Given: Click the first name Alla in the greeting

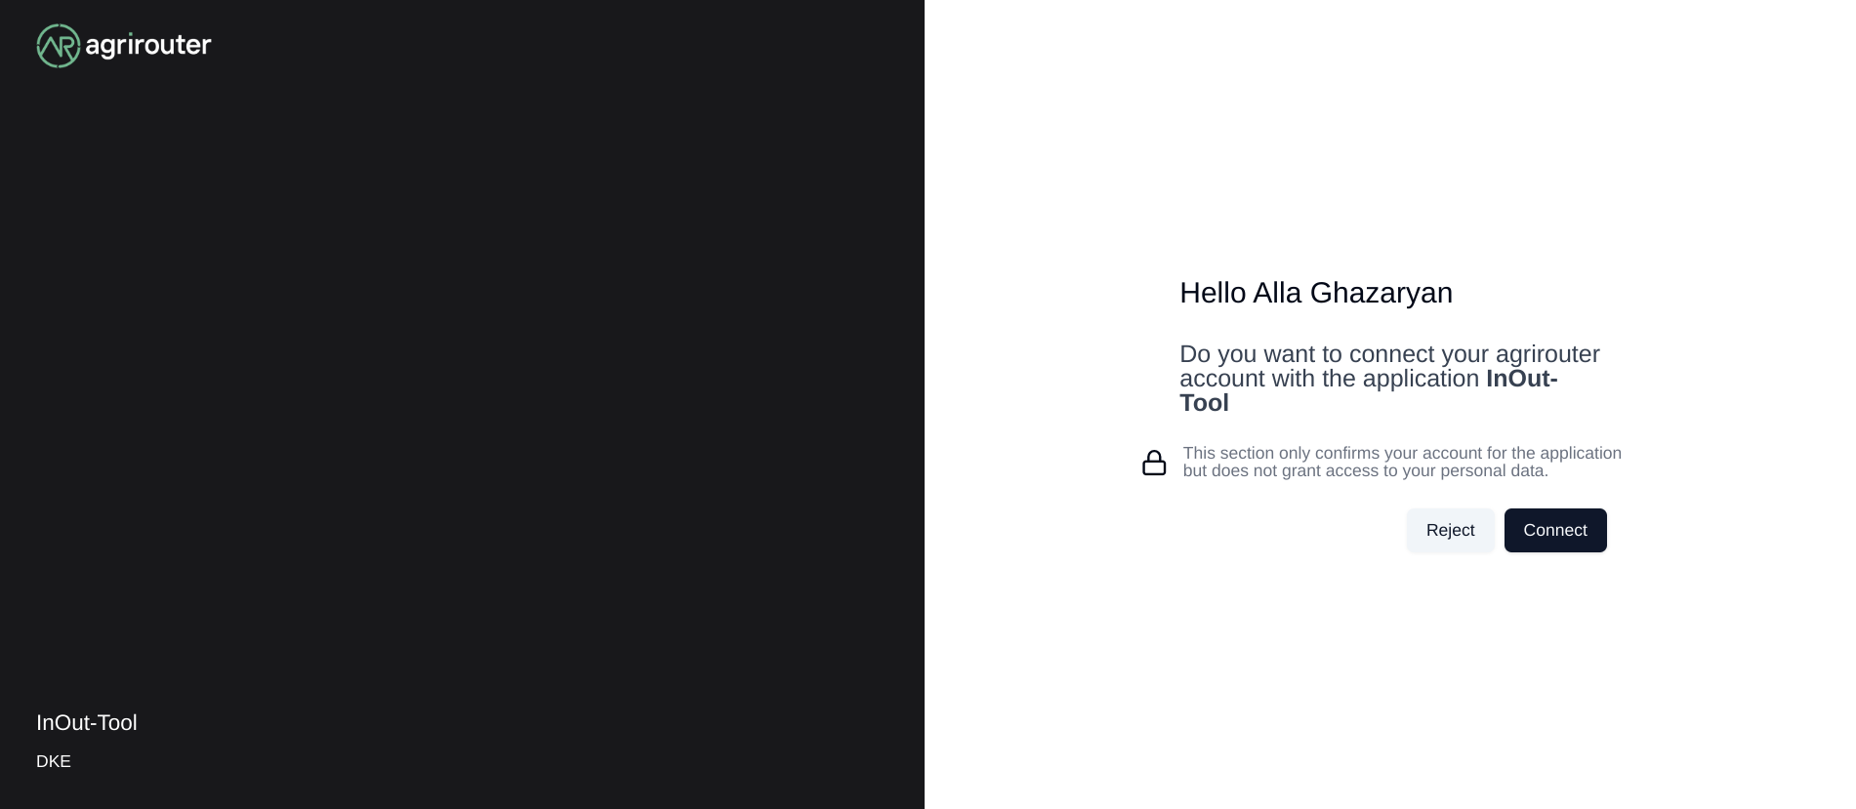Looking at the screenshot, I should 1278,293.
